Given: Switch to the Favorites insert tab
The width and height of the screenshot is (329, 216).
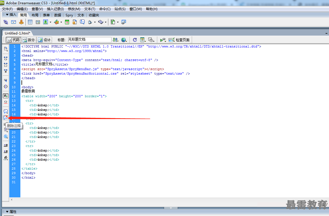Looking at the screenshot, I should [94, 15].
